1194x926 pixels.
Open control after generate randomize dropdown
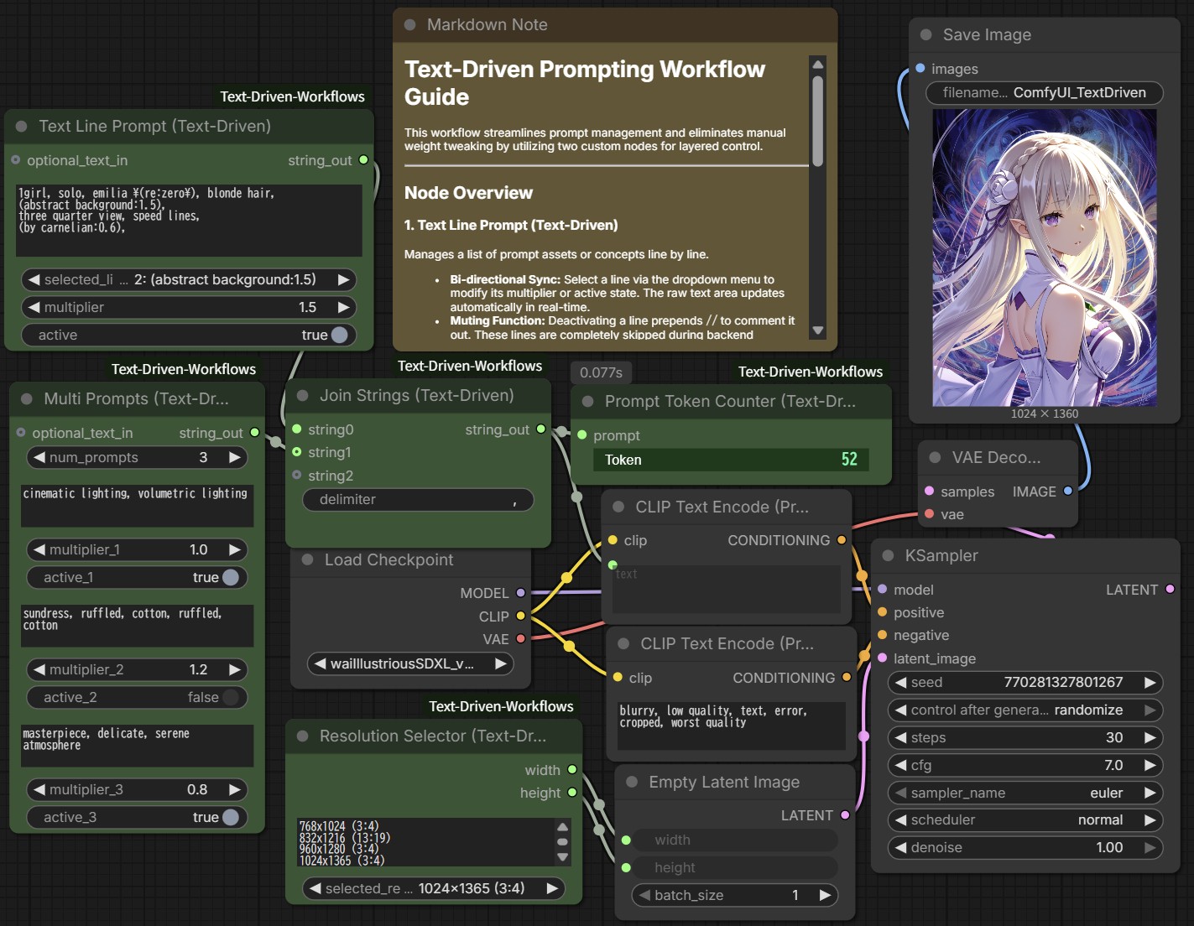1025,710
